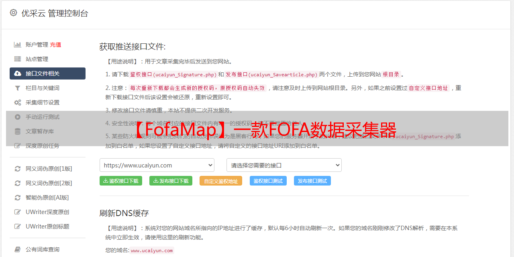The height and width of the screenshot is (257, 514).
Task: Open 站点管理 in the sidebar
Action: [x=37, y=59]
